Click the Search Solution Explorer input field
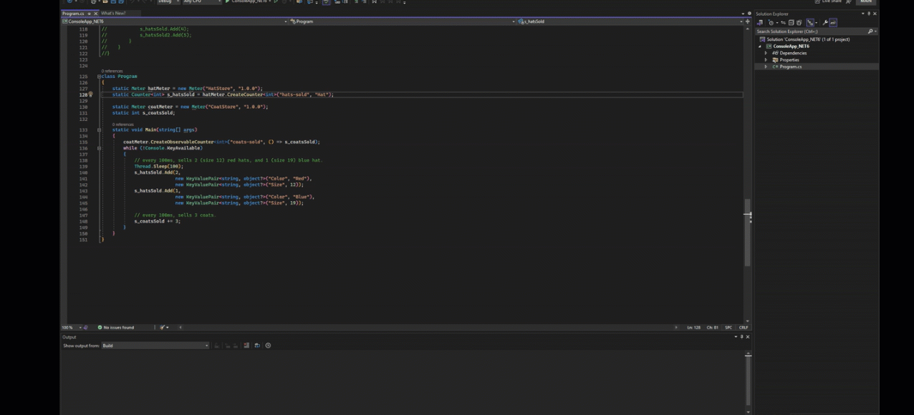Viewport: 914px width, 415px height. [809, 31]
